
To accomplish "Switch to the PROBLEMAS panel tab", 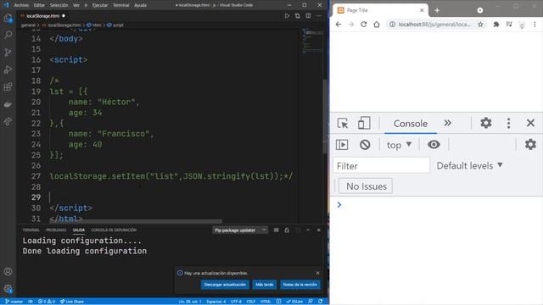I will [x=56, y=230].
